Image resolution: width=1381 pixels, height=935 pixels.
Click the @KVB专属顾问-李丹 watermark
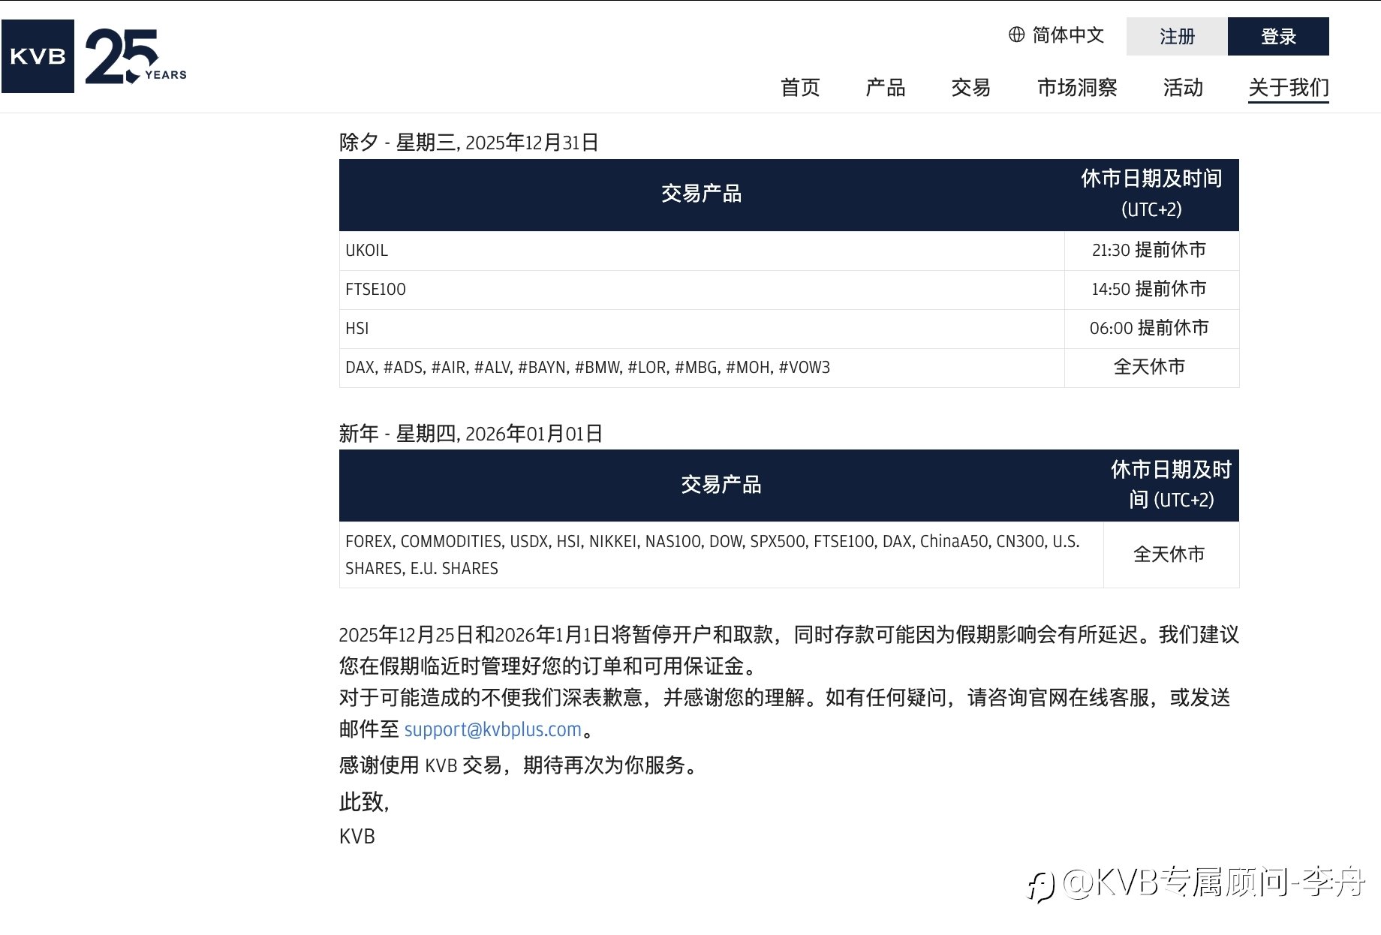click(1196, 882)
